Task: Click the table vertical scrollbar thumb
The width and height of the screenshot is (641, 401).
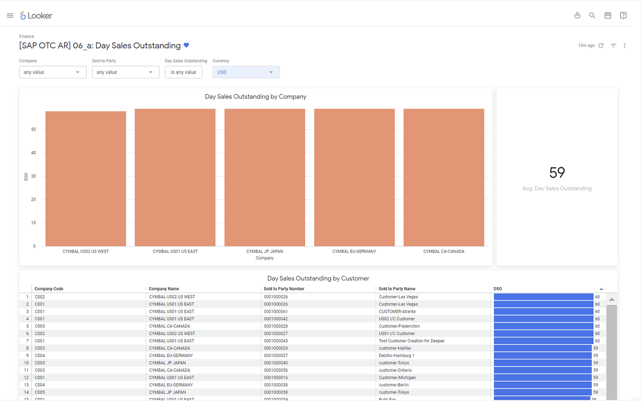Action: point(611,352)
